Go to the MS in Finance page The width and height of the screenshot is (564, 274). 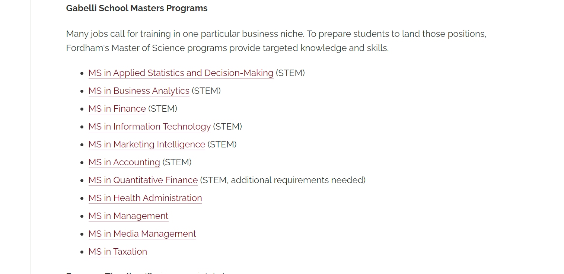(x=117, y=109)
